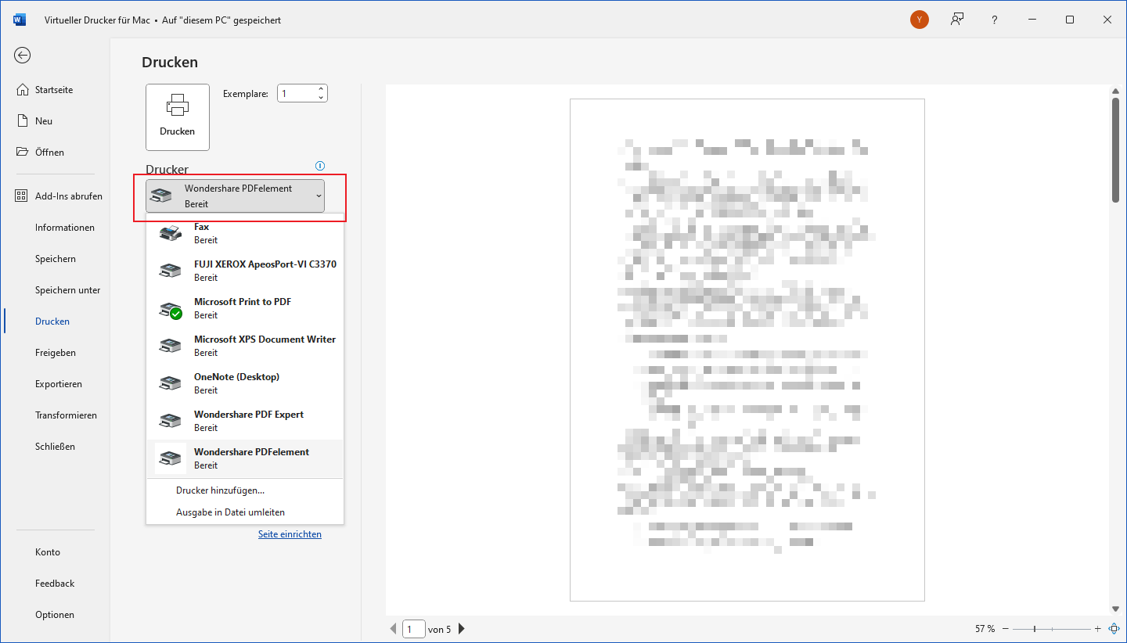This screenshot has height=643, width=1127.
Task: Choose Ausgabe in Datei umleiten
Action: 230,512
